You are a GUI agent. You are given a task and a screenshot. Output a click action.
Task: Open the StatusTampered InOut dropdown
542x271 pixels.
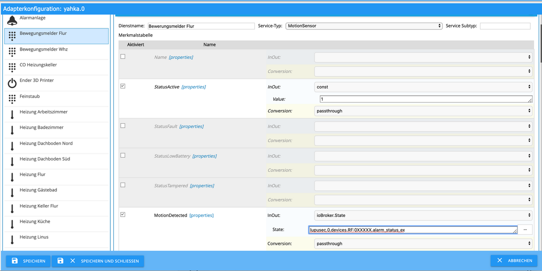(423, 186)
